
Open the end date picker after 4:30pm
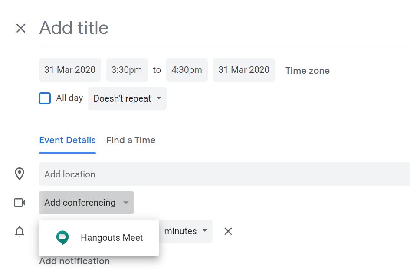coord(244,70)
